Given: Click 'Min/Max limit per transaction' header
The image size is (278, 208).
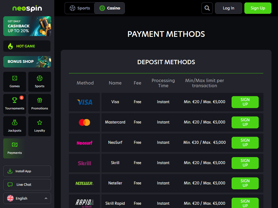Looking at the screenshot, I should coord(205,83).
